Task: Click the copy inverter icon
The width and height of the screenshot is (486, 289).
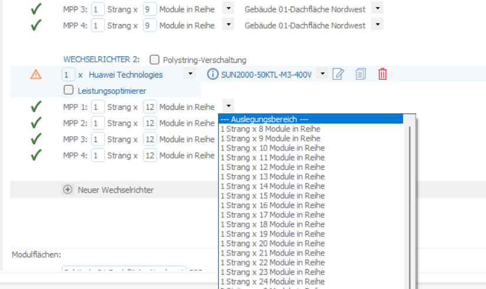Action: click(360, 74)
